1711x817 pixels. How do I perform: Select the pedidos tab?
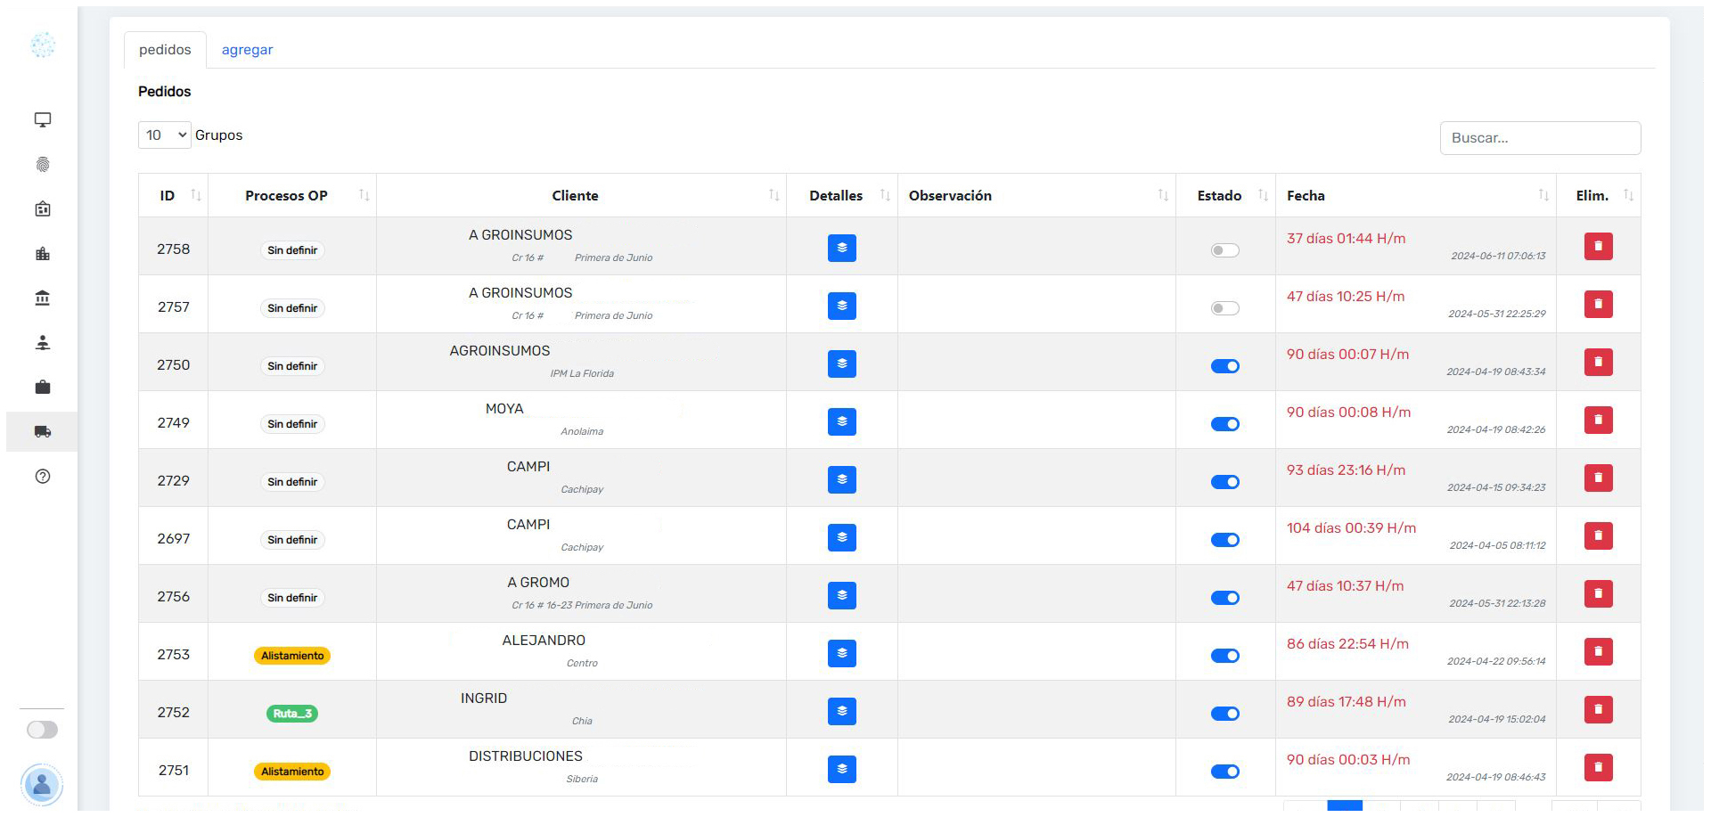(165, 50)
